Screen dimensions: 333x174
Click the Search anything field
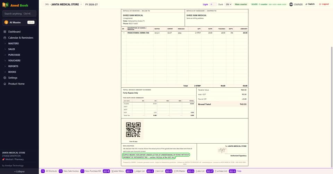(x=19, y=13)
